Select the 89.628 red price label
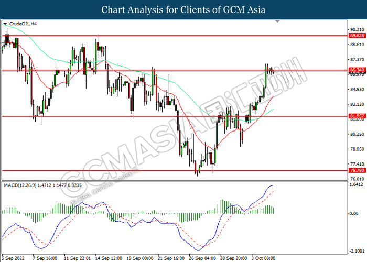Viewport: 367px width, 262px height. pyautogui.click(x=357, y=36)
